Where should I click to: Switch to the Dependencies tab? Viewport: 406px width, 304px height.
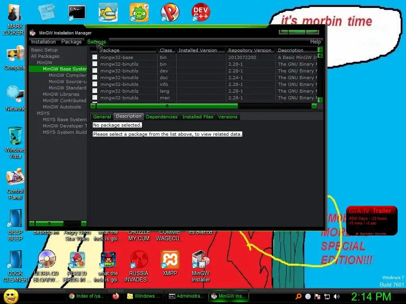[x=162, y=117]
